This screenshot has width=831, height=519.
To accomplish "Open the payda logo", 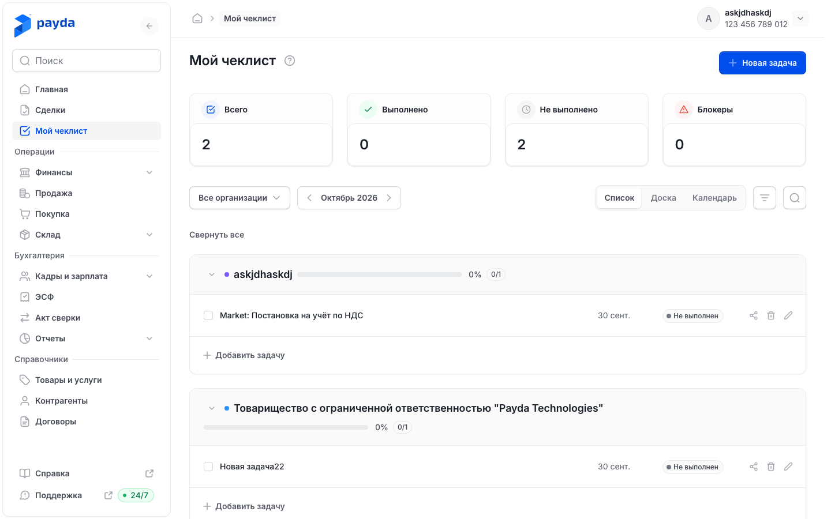I will coord(44,25).
